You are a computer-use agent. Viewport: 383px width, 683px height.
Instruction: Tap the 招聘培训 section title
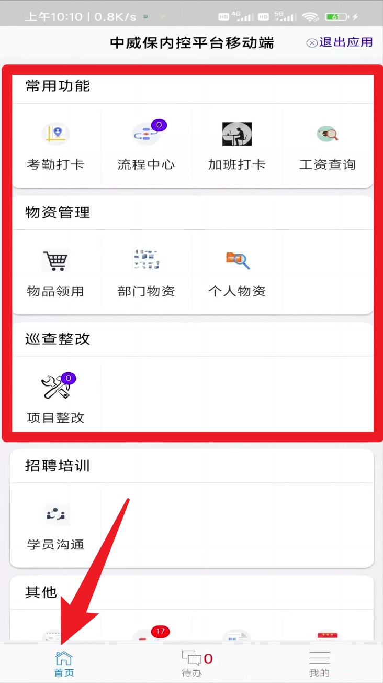(x=58, y=466)
